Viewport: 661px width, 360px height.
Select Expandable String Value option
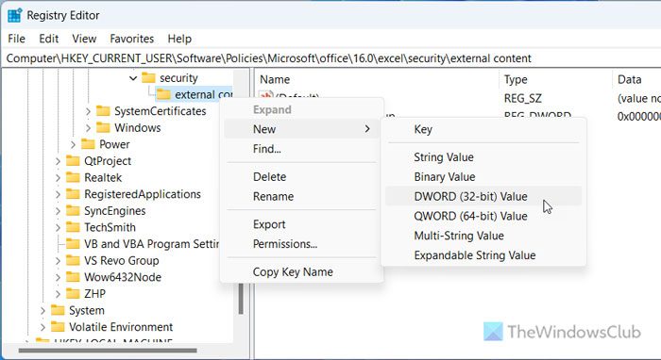(x=483, y=255)
